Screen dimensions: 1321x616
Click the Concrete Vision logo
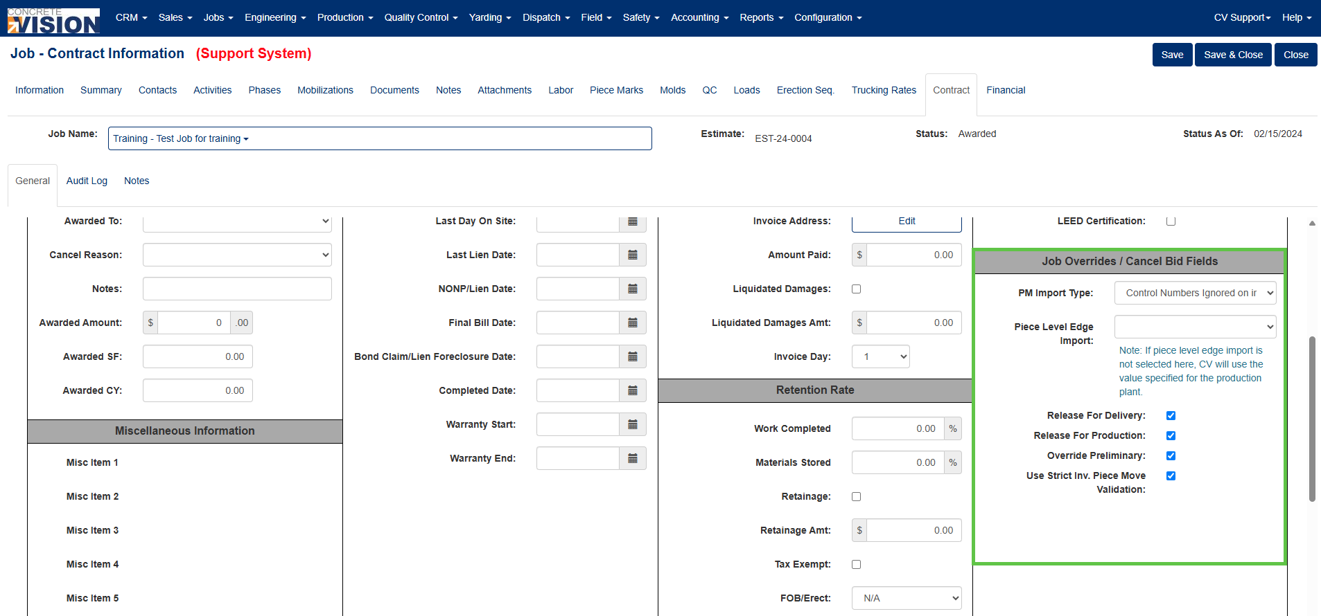[53, 20]
